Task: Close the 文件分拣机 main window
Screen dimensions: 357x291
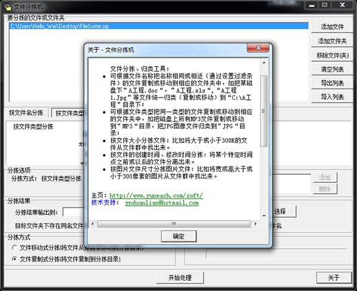Action: click(x=342, y=5)
